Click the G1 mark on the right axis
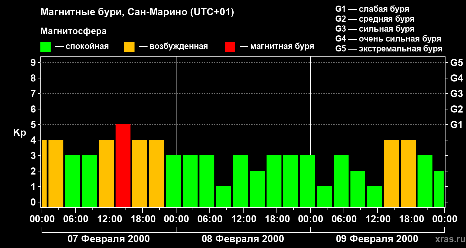 coord(456,125)
